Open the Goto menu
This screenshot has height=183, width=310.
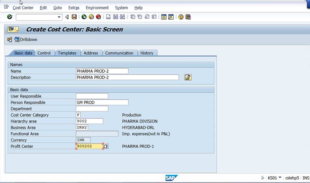point(57,8)
